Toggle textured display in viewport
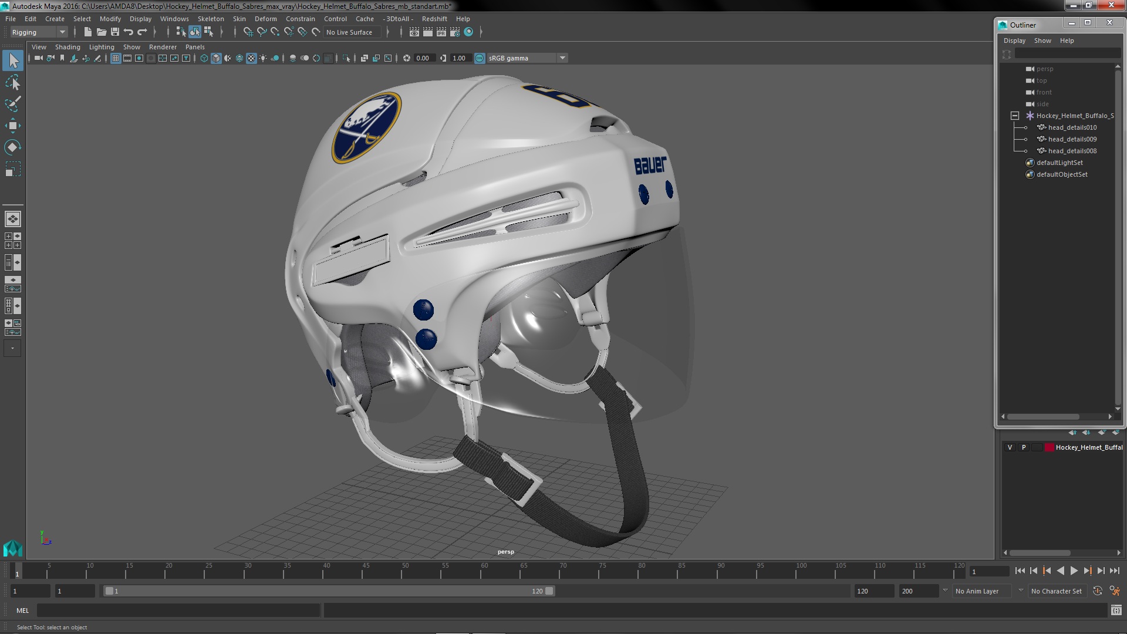This screenshot has height=634, width=1127. pos(251,58)
